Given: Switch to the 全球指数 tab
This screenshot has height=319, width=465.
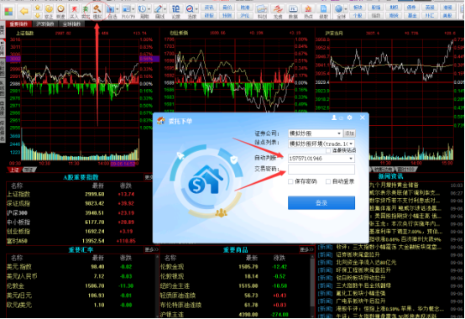Looking at the screenshot, I should (x=72, y=24).
